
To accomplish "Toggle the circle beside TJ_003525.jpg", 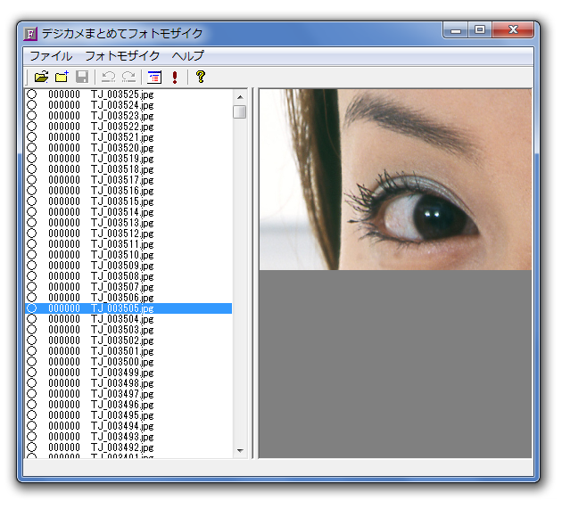I will point(32,94).
